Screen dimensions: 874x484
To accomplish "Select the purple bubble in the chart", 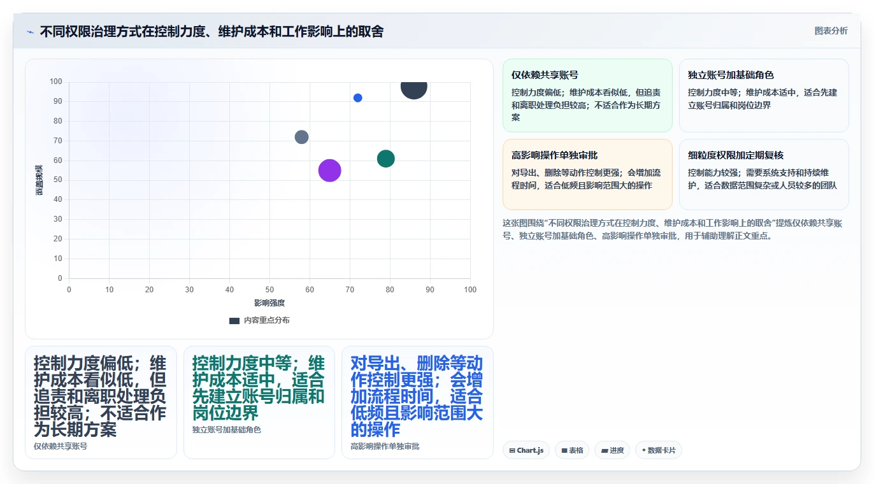I will 329,170.
